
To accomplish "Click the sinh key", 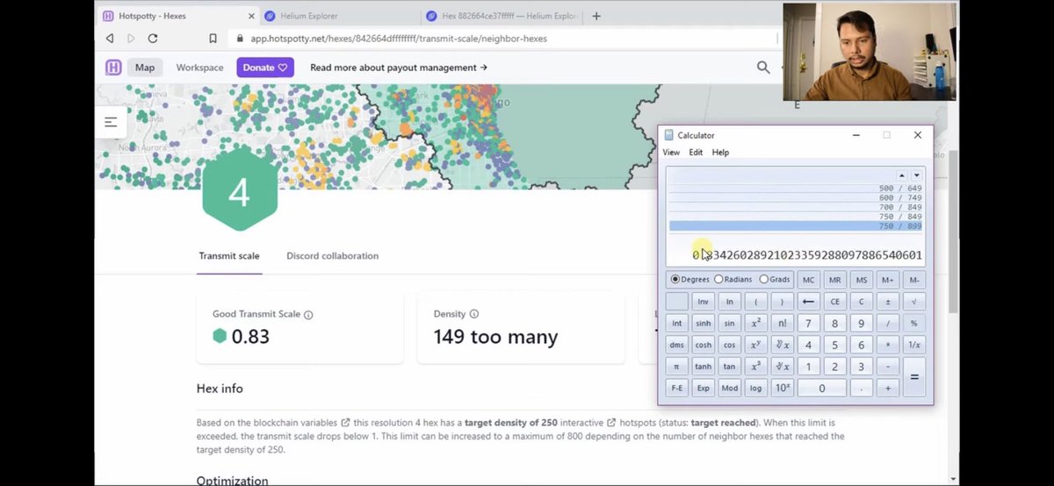I will [704, 324].
